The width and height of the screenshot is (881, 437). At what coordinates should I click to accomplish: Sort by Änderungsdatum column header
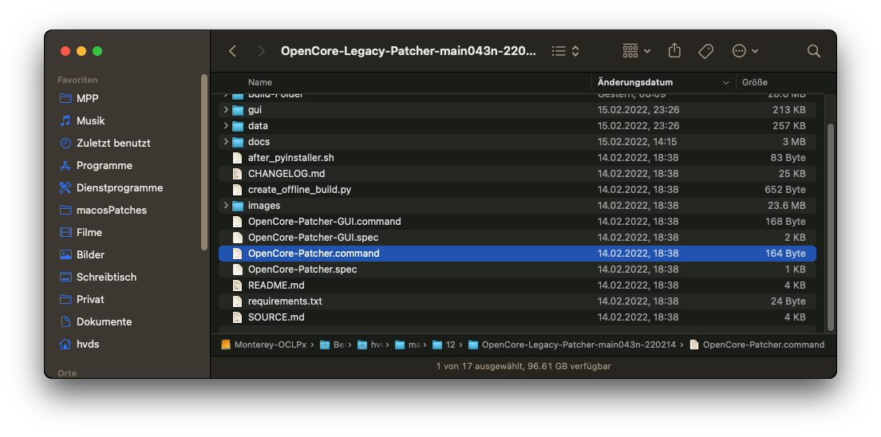pyautogui.click(x=634, y=82)
